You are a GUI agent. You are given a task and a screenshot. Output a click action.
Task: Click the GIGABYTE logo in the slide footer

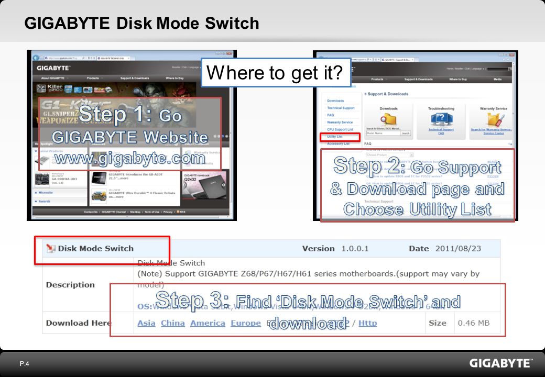coord(501,363)
